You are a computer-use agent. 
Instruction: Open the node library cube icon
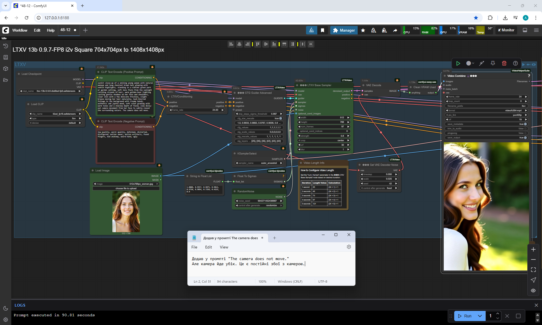pos(5,69)
